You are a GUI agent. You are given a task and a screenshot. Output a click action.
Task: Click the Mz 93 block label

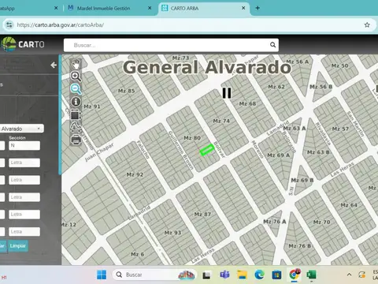point(172,233)
